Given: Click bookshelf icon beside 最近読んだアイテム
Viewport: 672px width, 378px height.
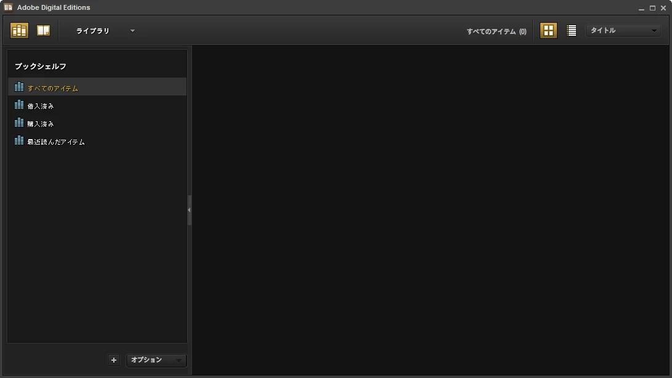Looking at the screenshot, I should point(19,140).
